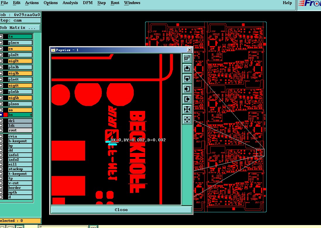Toggle the checkbox for the ss layer

(x=1, y=110)
